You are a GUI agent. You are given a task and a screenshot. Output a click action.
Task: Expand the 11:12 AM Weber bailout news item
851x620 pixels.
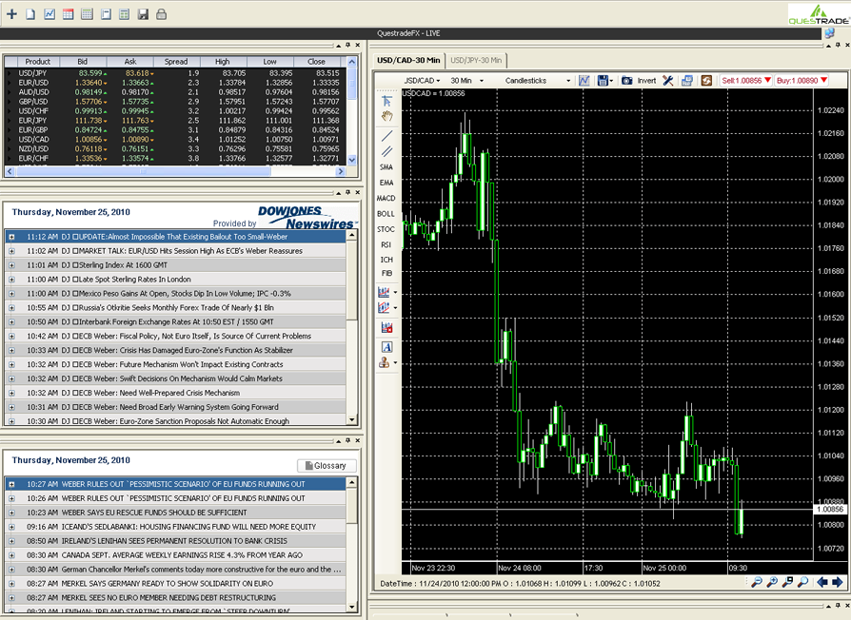coord(12,237)
